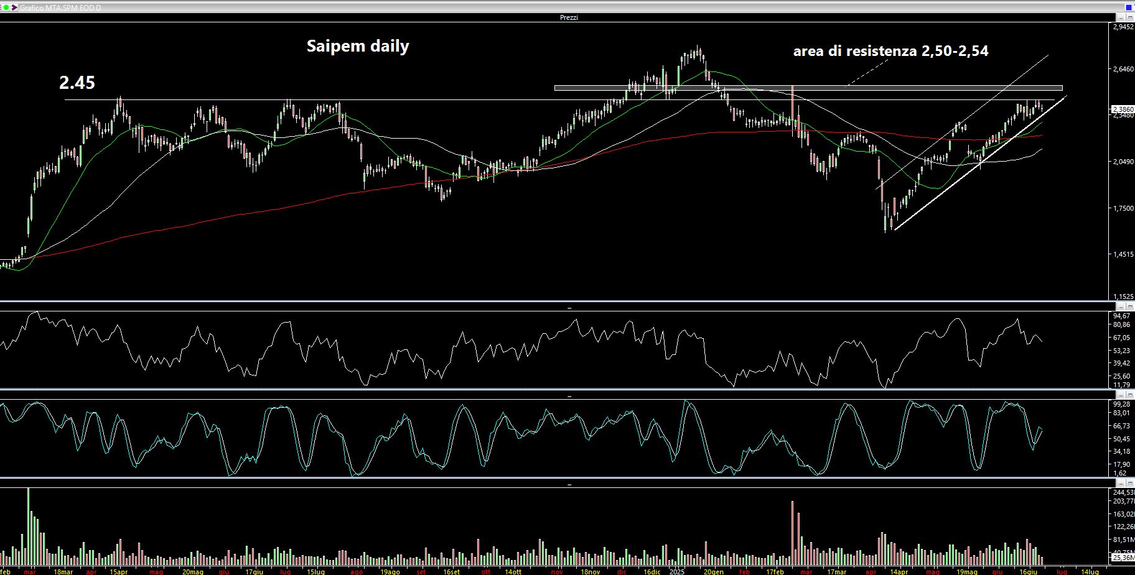Click the purple arrow icon beside the chart title

pos(14,7)
